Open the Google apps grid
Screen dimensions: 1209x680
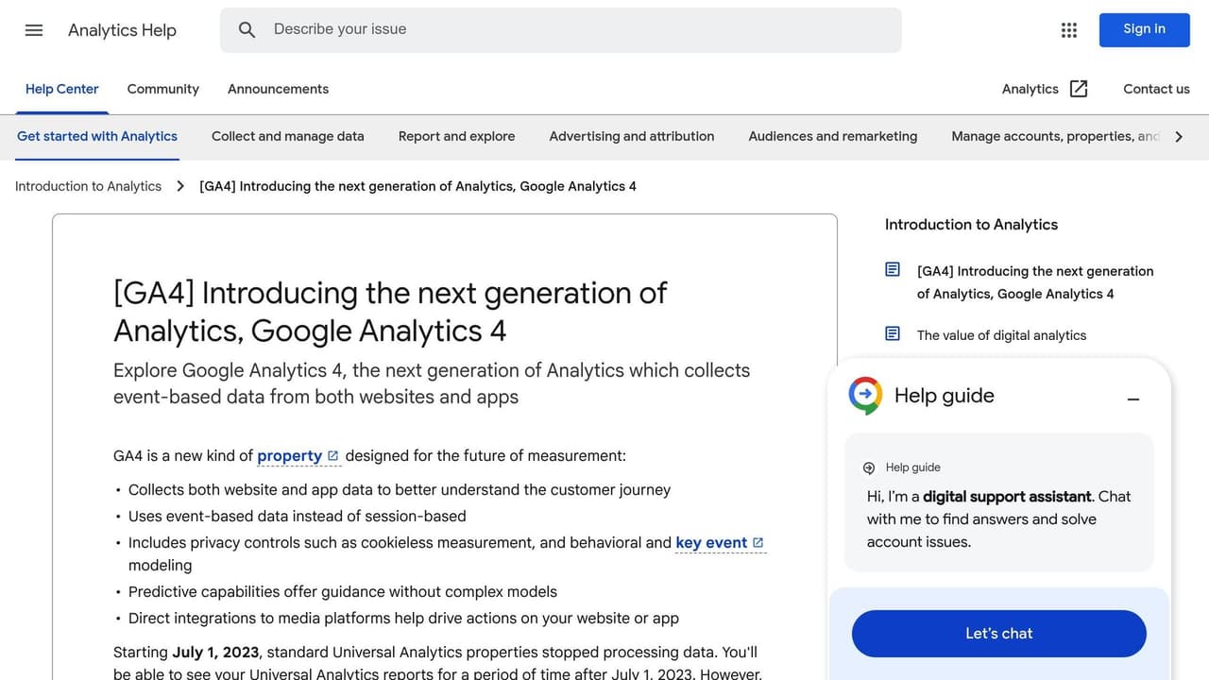[1069, 30]
